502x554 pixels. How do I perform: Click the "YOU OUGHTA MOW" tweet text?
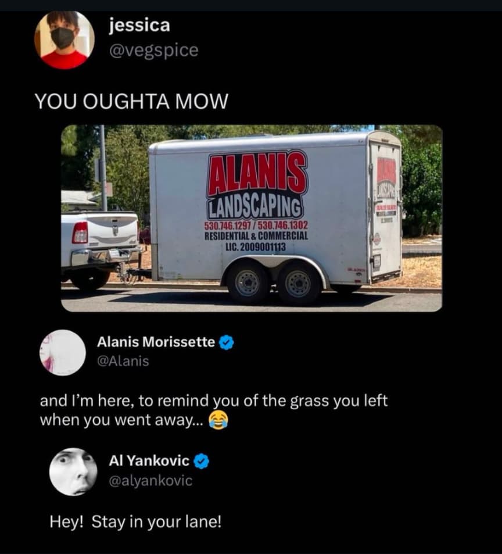[131, 101]
